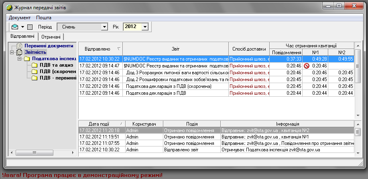Select the ПДВ та акциз folder icon

coord(35,65)
